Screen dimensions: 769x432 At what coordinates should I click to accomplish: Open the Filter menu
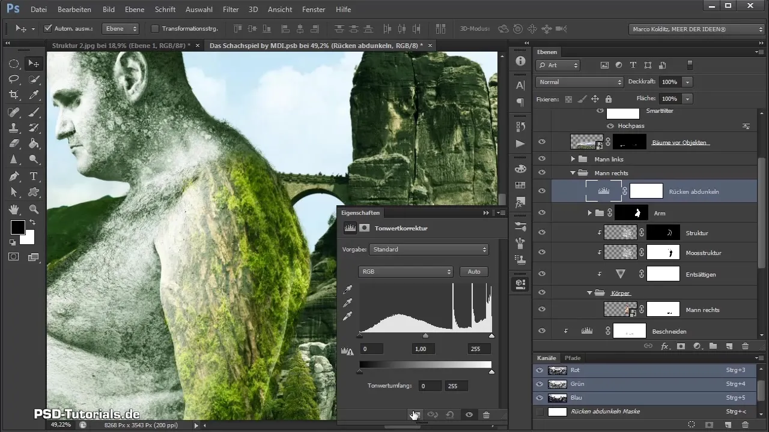(x=231, y=10)
